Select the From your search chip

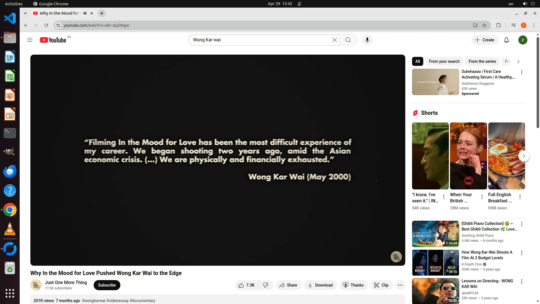[x=444, y=61]
